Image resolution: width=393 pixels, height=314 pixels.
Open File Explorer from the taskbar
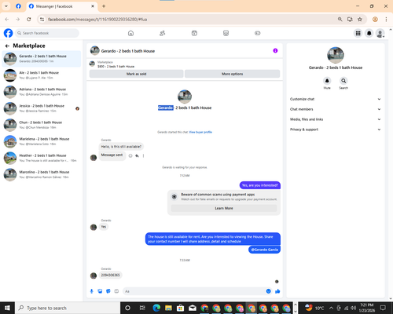[x=168, y=308]
